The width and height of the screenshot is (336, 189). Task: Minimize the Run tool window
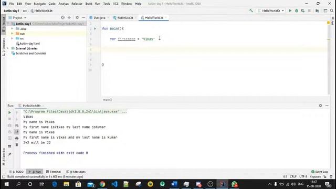(x=327, y=106)
